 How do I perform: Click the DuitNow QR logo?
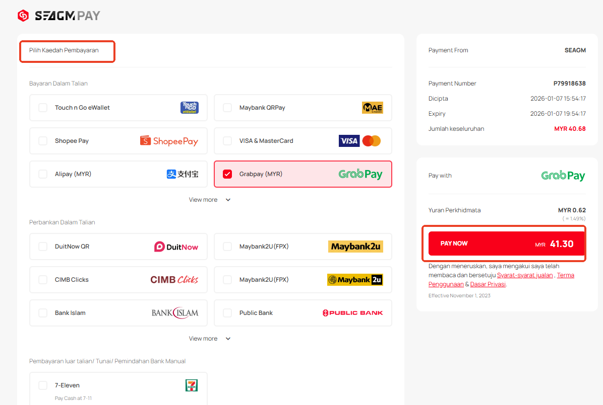176,247
